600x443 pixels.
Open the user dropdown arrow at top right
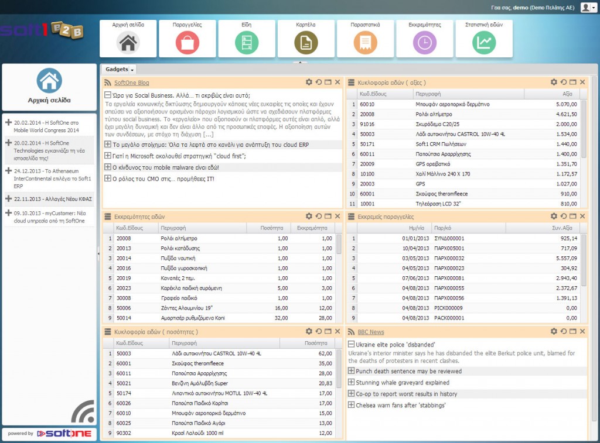(x=594, y=8)
